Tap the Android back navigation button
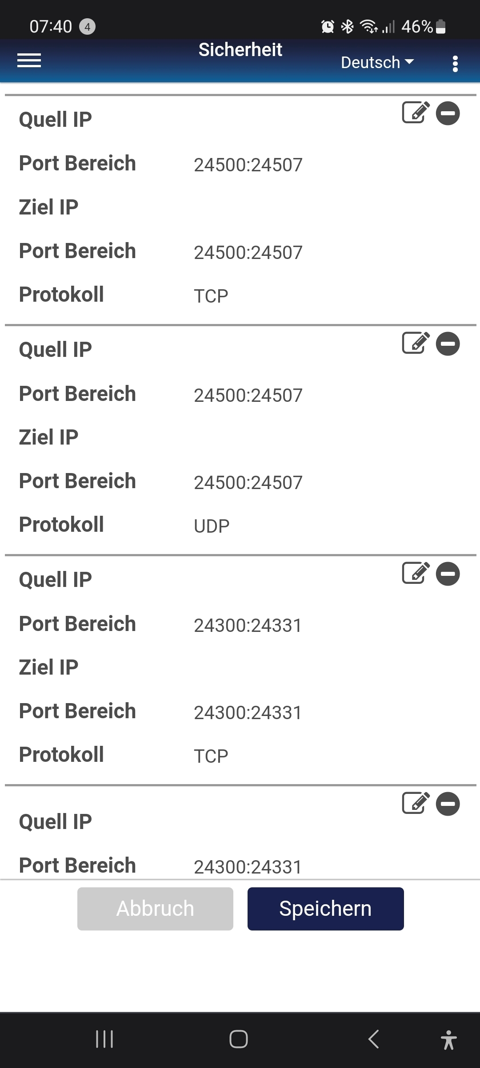 pos(373,1040)
